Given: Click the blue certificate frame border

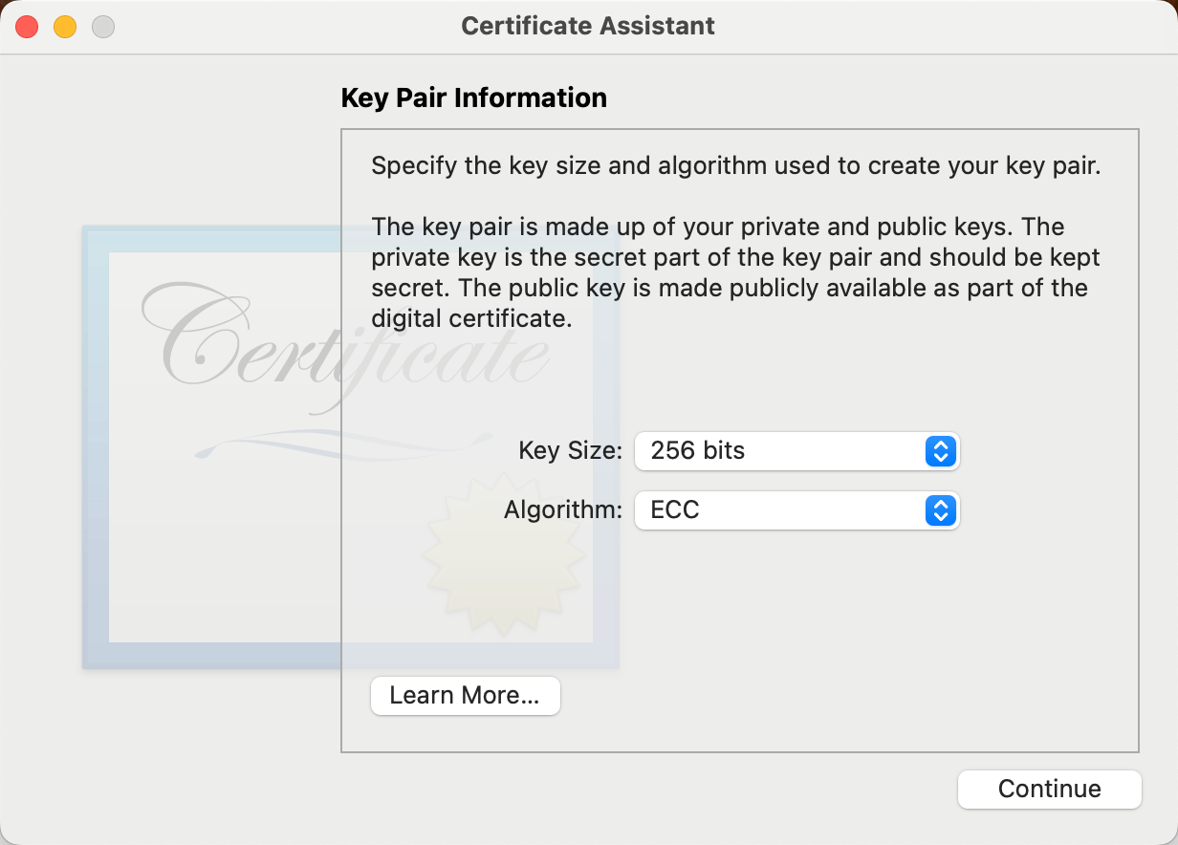Looking at the screenshot, I should [x=96, y=447].
